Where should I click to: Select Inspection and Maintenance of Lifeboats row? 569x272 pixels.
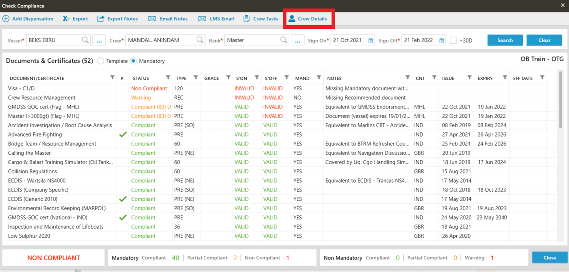pyautogui.click(x=282, y=227)
